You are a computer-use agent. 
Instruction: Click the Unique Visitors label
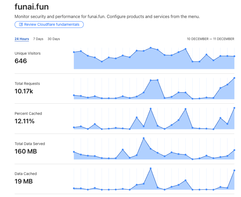(x=28, y=53)
